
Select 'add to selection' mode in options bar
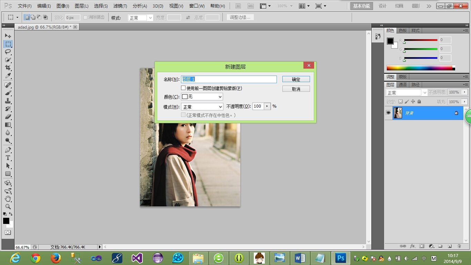click(33, 17)
